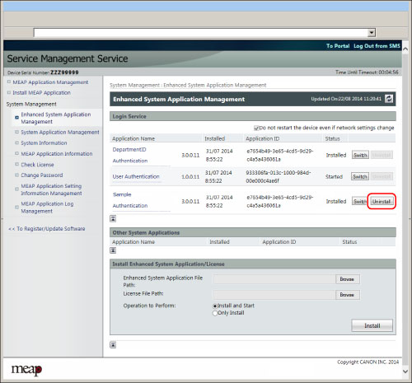Click the Log Out from SMS link

(x=377, y=46)
